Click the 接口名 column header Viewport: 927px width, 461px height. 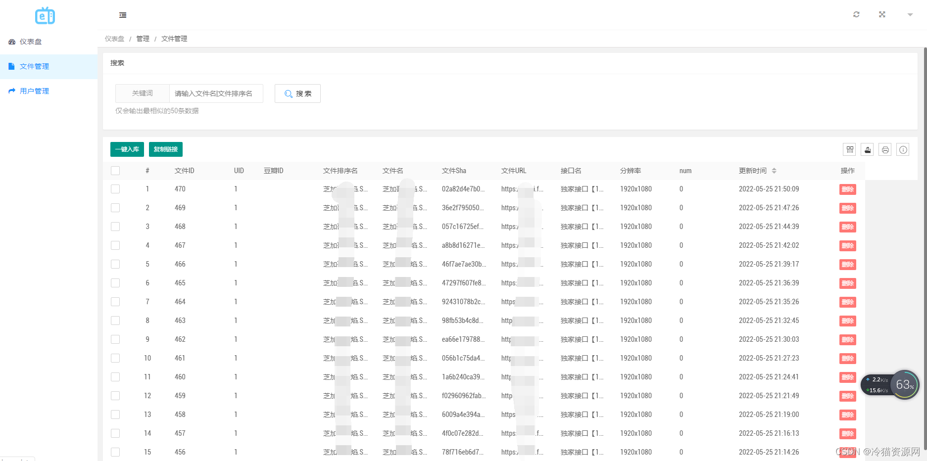(571, 171)
